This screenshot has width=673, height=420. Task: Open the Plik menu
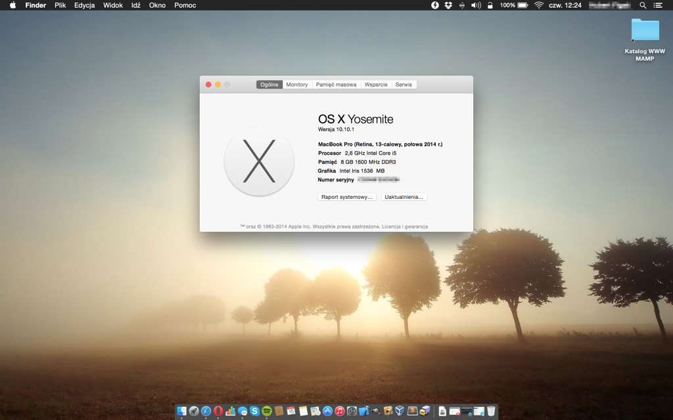click(60, 5)
